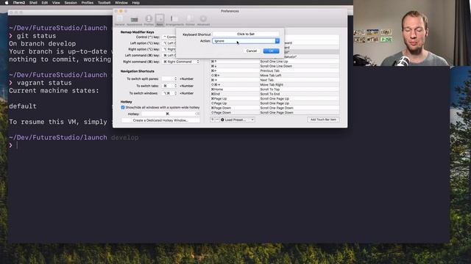Open the iTerm2 menu
Screen dimensions: 471x264
(x=19, y=3)
